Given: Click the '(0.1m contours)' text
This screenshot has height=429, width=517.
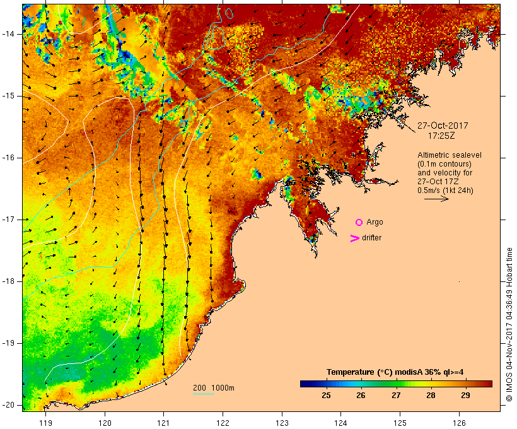Looking at the screenshot, I should point(444,164).
